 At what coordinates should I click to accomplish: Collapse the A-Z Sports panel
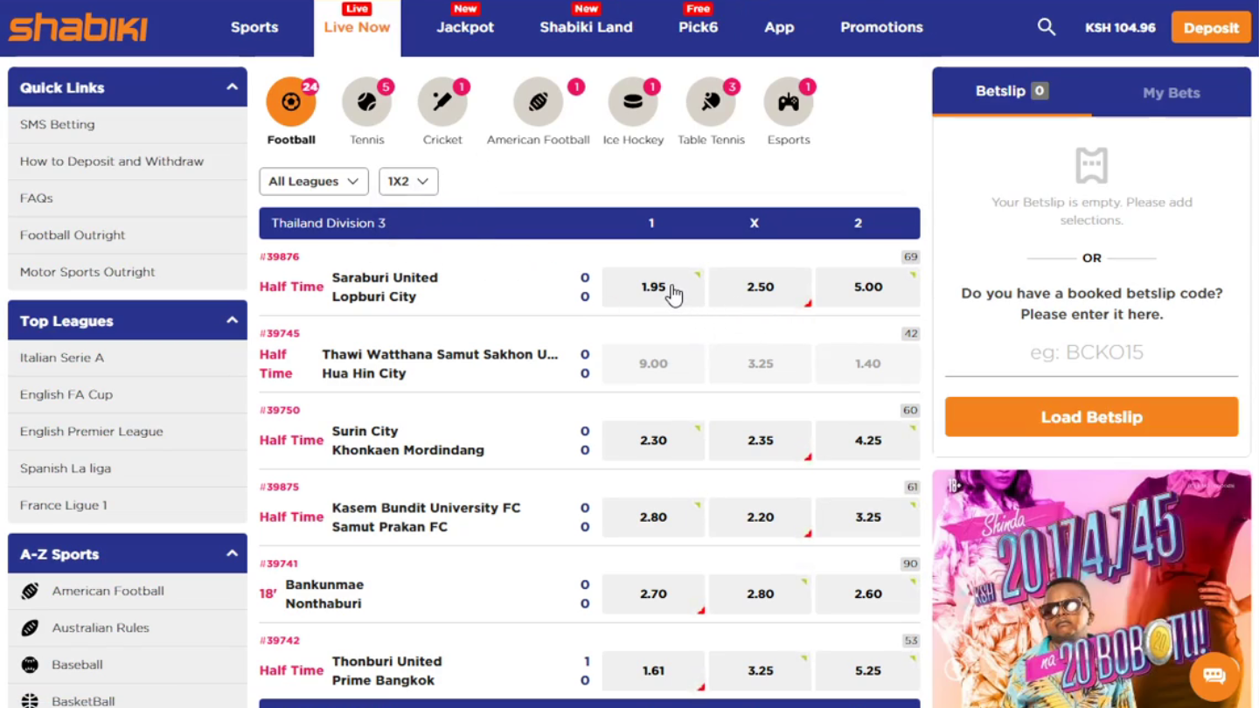(232, 554)
